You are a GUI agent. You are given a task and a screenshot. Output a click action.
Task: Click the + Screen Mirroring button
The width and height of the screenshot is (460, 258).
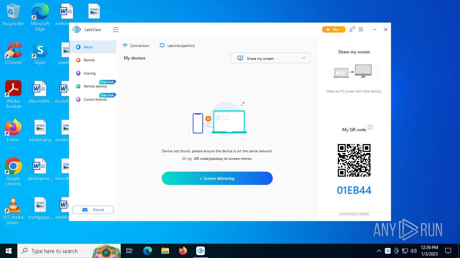tap(217, 178)
